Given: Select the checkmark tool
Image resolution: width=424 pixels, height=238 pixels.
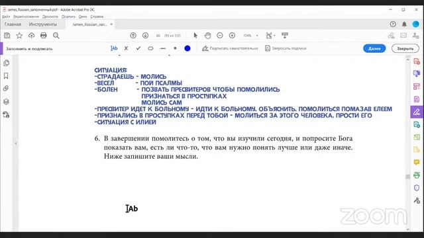Looking at the screenshot, I should click(x=138, y=48).
